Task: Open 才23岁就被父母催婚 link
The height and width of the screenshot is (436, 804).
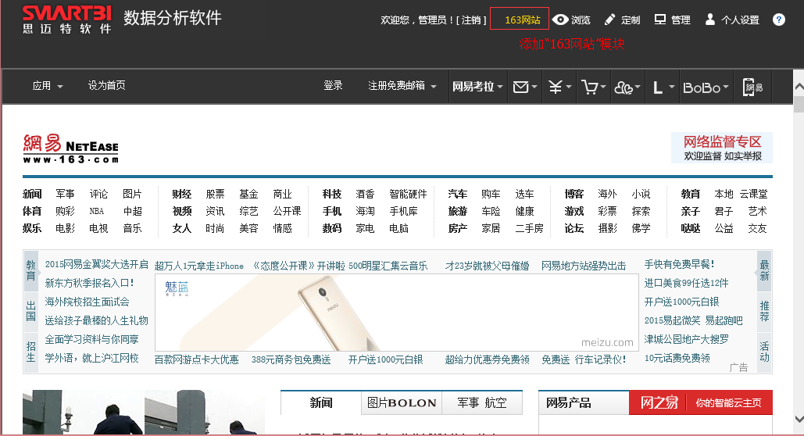Action: point(487,266)
